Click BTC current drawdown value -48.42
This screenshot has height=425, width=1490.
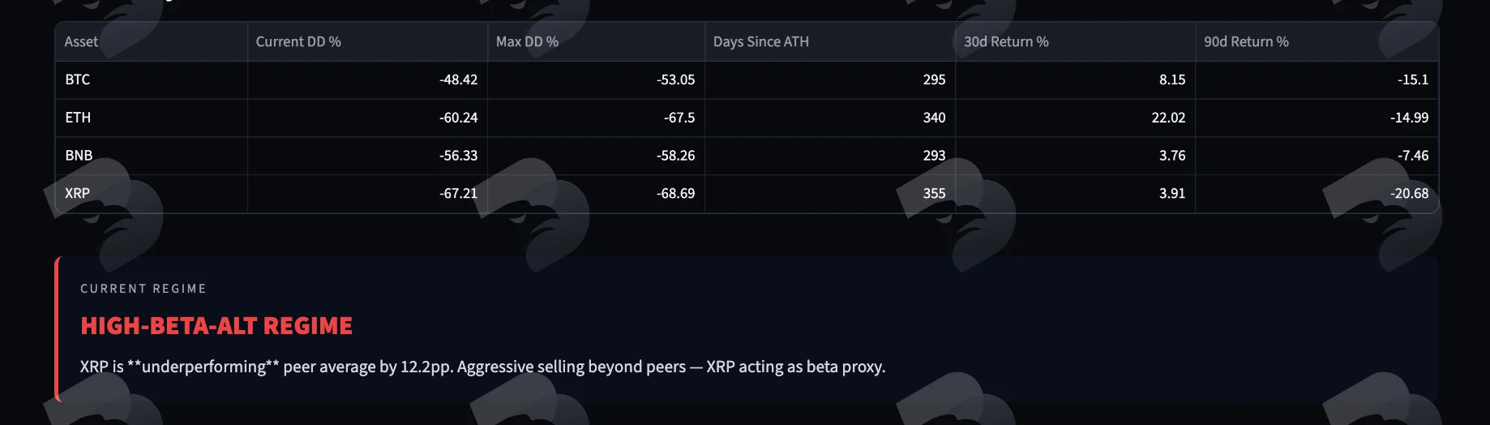click(x=458, y=79)
